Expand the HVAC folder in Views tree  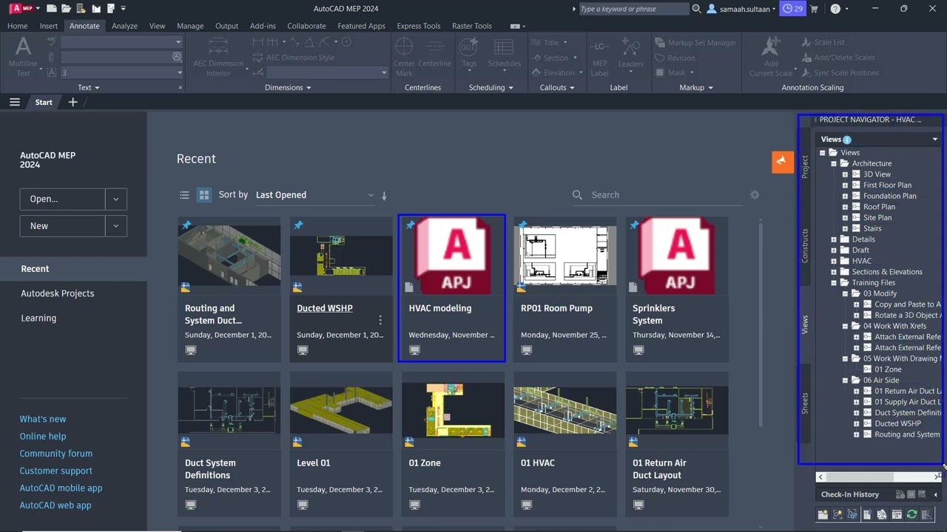[834, 261]
